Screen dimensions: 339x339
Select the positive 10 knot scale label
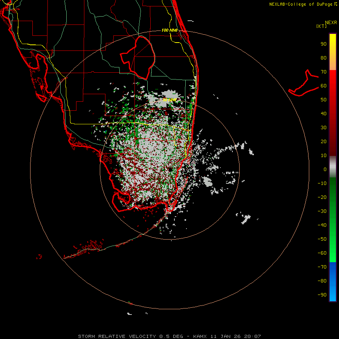(x=324, y=156)
